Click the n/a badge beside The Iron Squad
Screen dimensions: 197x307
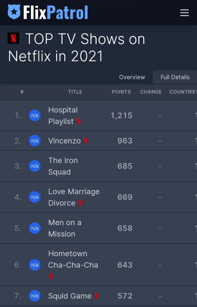pos(35,166)
